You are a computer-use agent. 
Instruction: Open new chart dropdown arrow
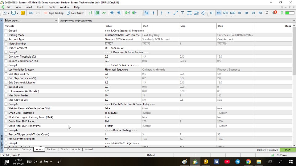9,13
